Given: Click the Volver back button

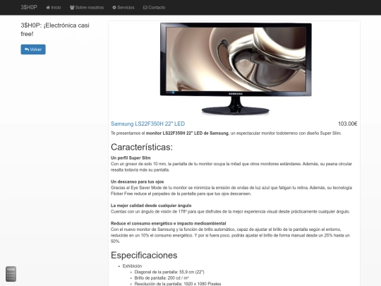Looking at the screenshot, I should coord(33,49).
